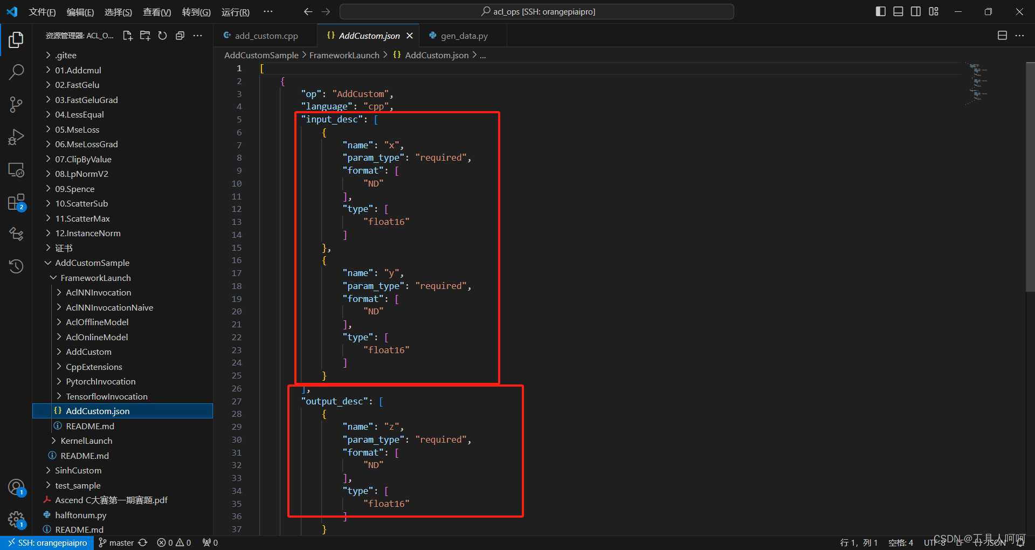Click AddCustomSample in the breadcrumb
The height and width of the screenshot is (550, 1035).
(x=261, y=55)
